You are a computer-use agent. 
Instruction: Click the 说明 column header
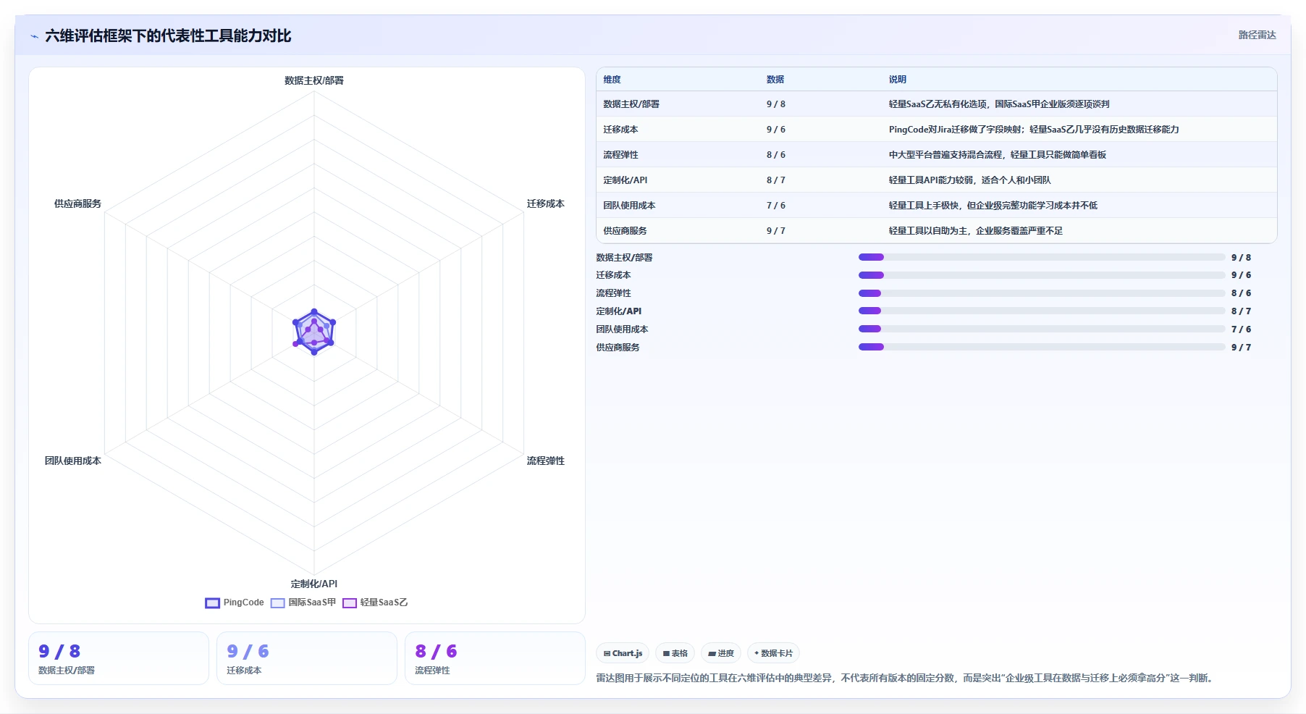898,80
